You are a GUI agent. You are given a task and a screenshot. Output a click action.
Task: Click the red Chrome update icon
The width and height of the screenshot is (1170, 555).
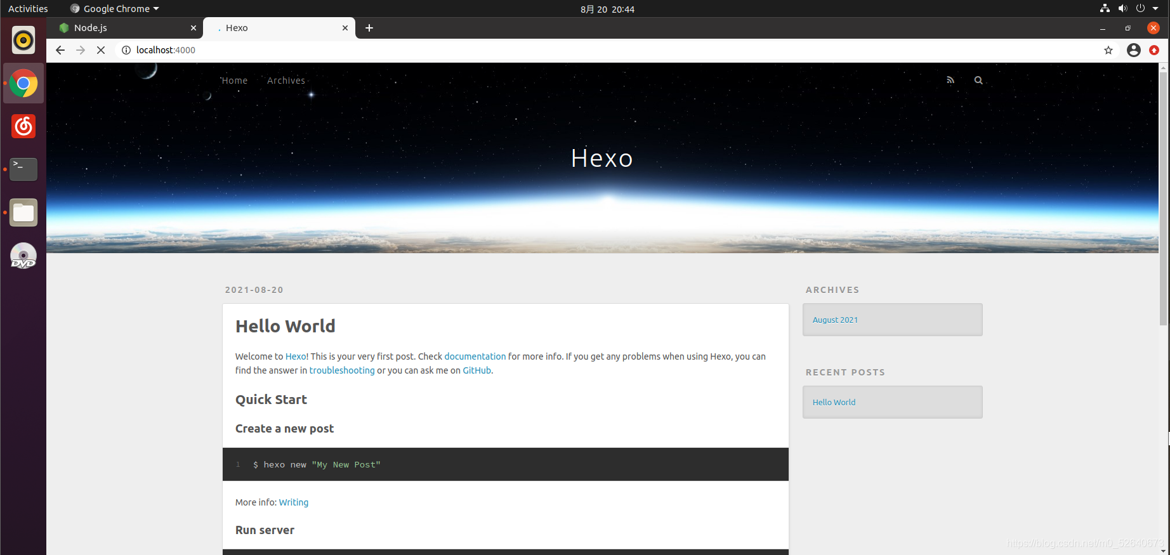tap(1154, 50)
